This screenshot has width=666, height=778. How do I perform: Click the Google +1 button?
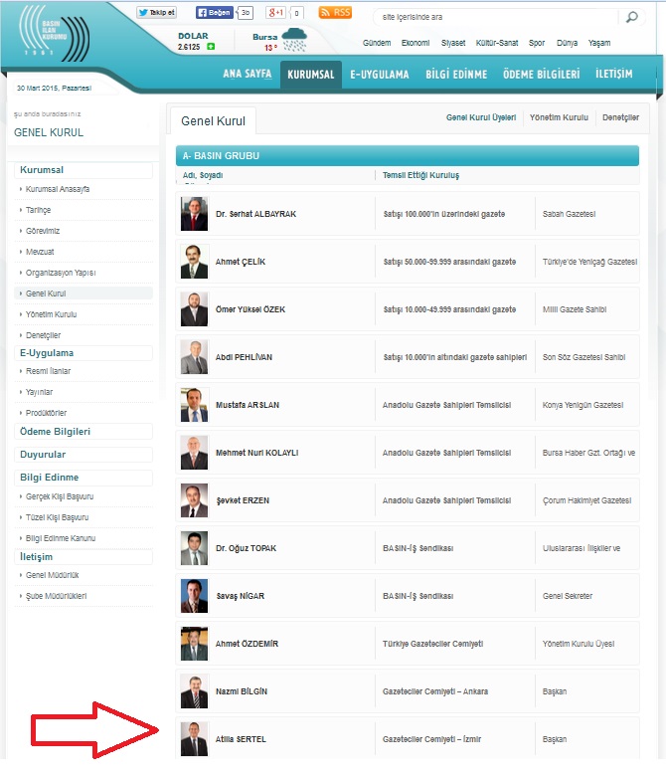(277, 13)
